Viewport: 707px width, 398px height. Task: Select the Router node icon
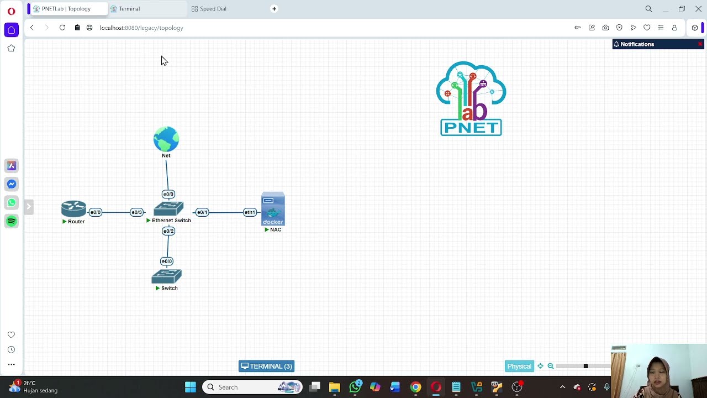pyautogui.click(x=73, y=208)
